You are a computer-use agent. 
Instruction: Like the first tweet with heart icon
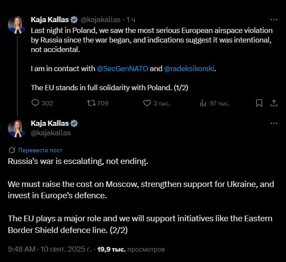click(147, 103)
